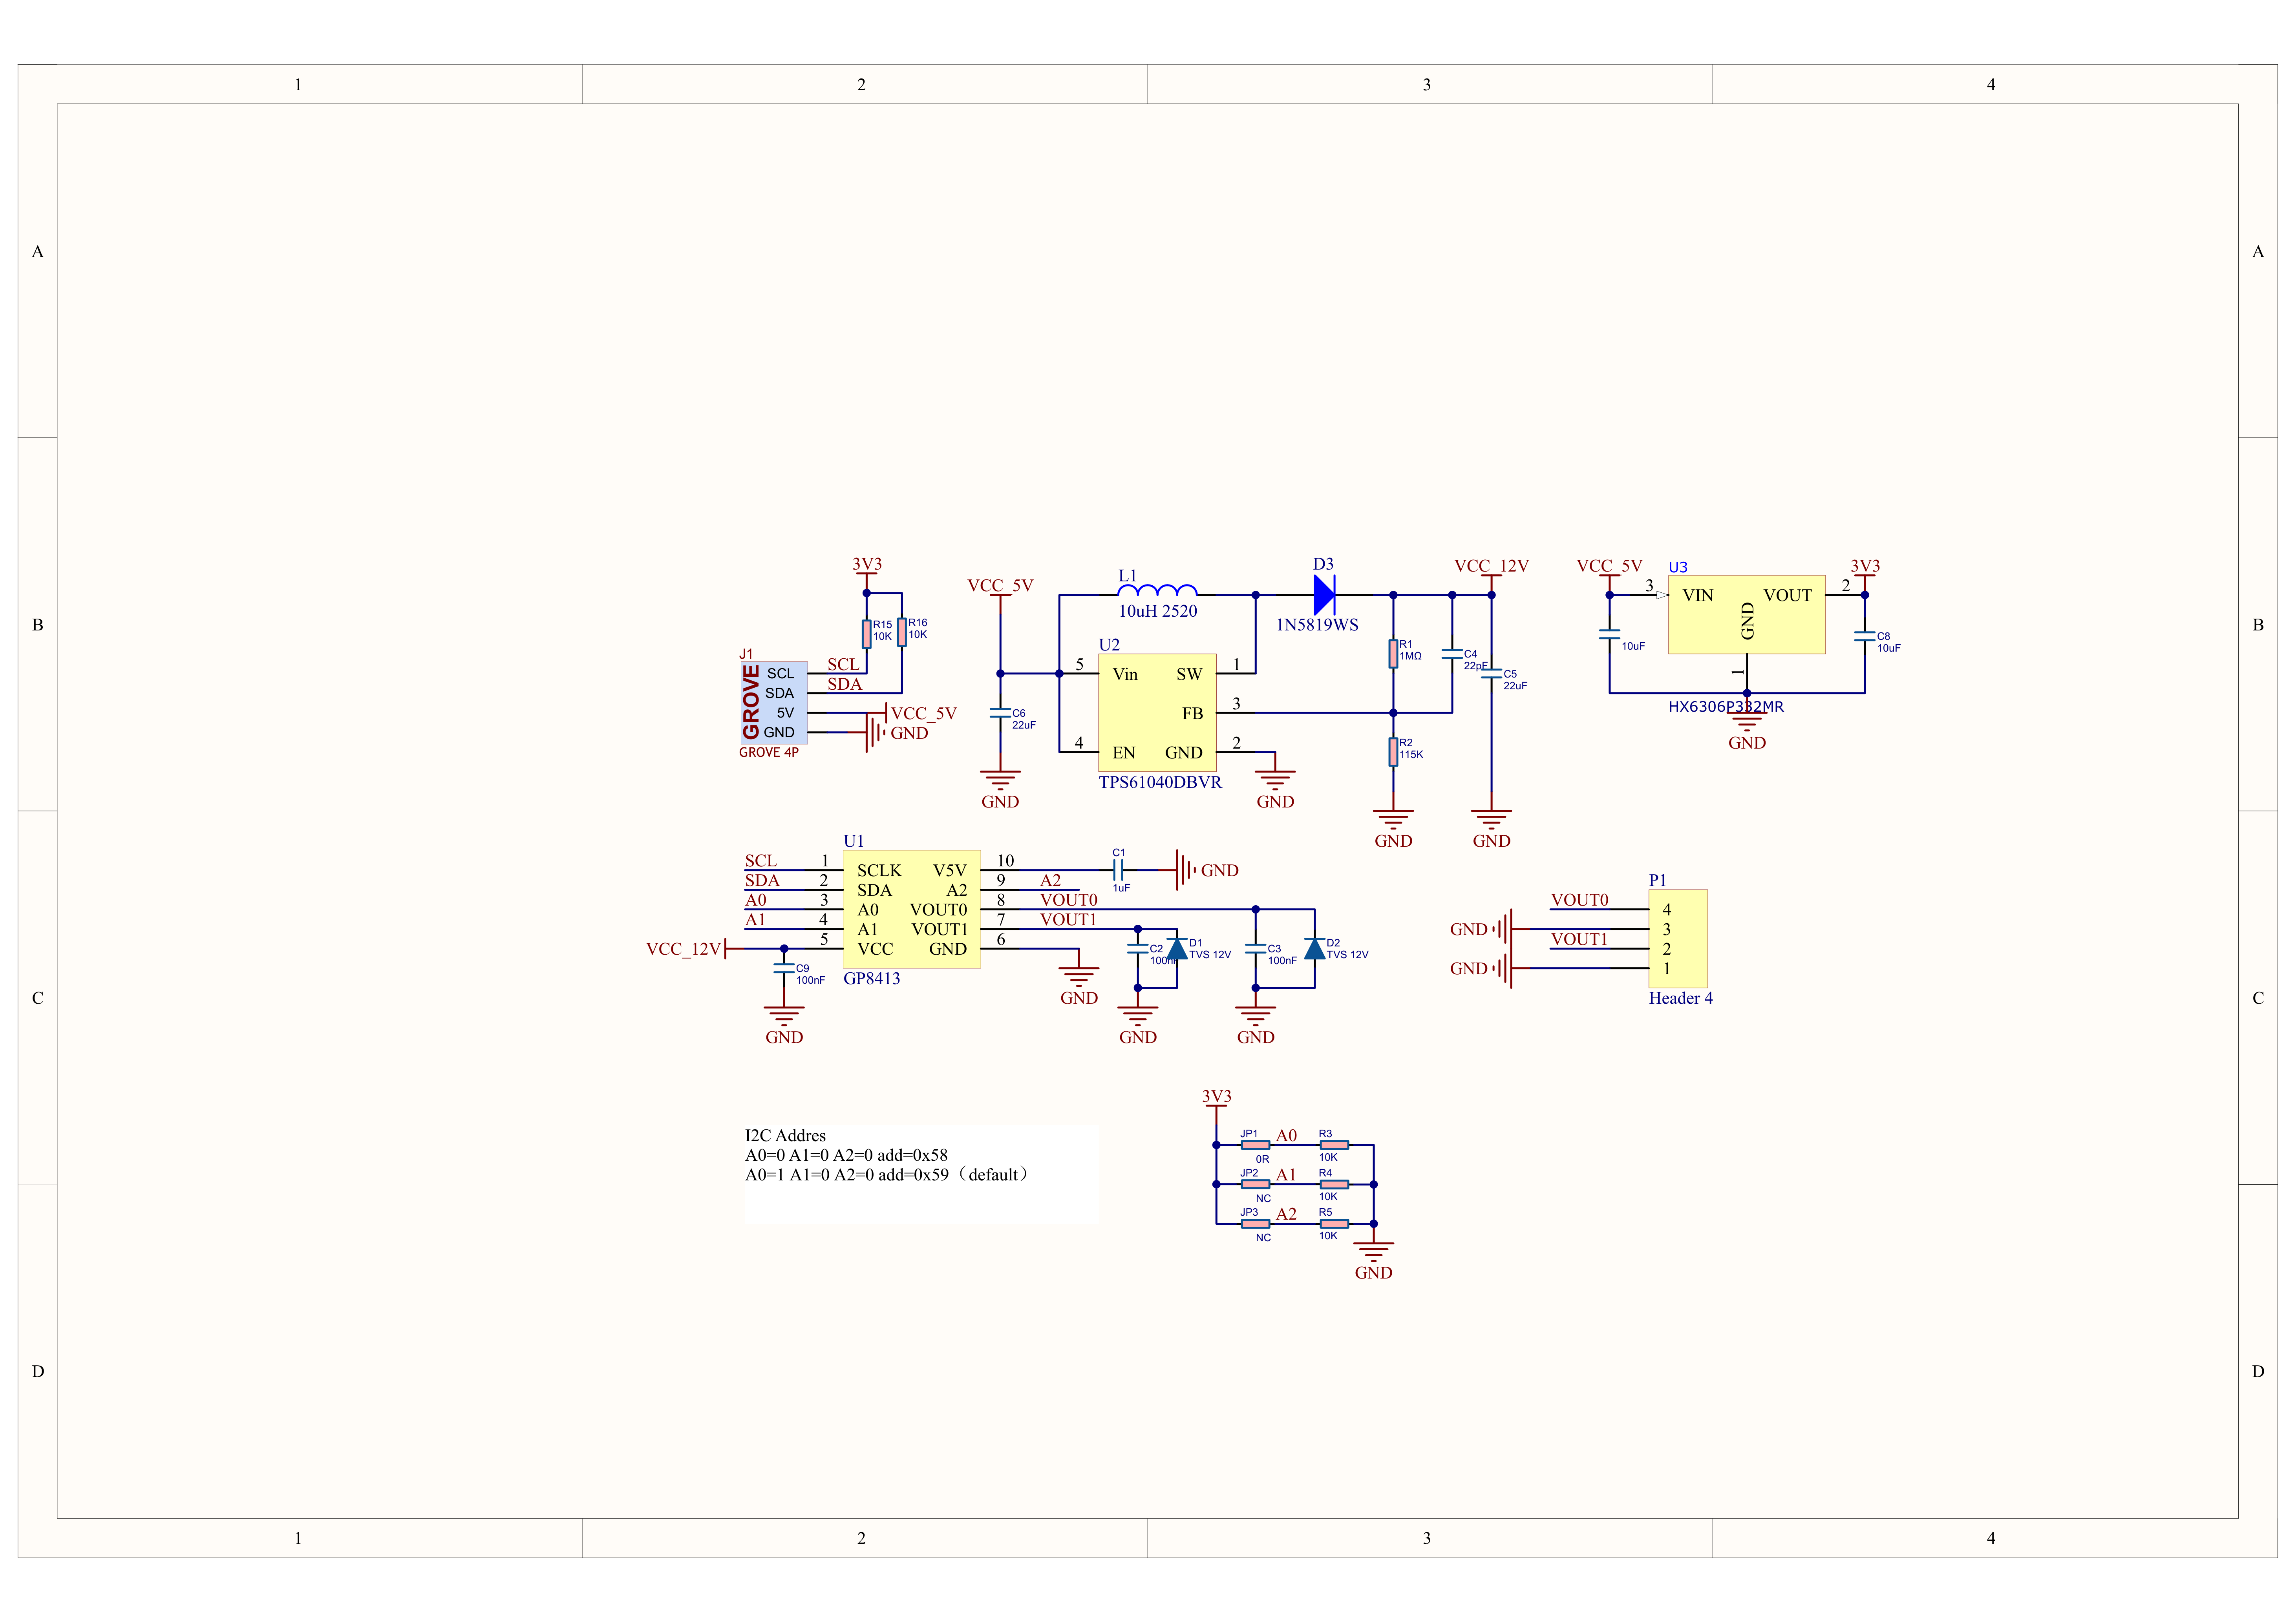
Task: Click the A2 net label beside JP3
Action: (x=1286, y=1214)
